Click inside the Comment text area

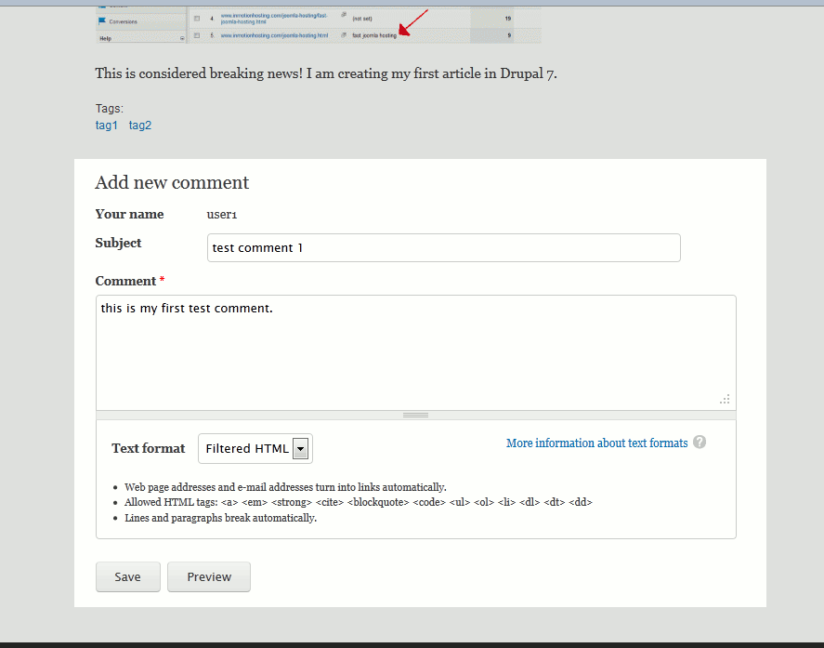click(415, 353)
